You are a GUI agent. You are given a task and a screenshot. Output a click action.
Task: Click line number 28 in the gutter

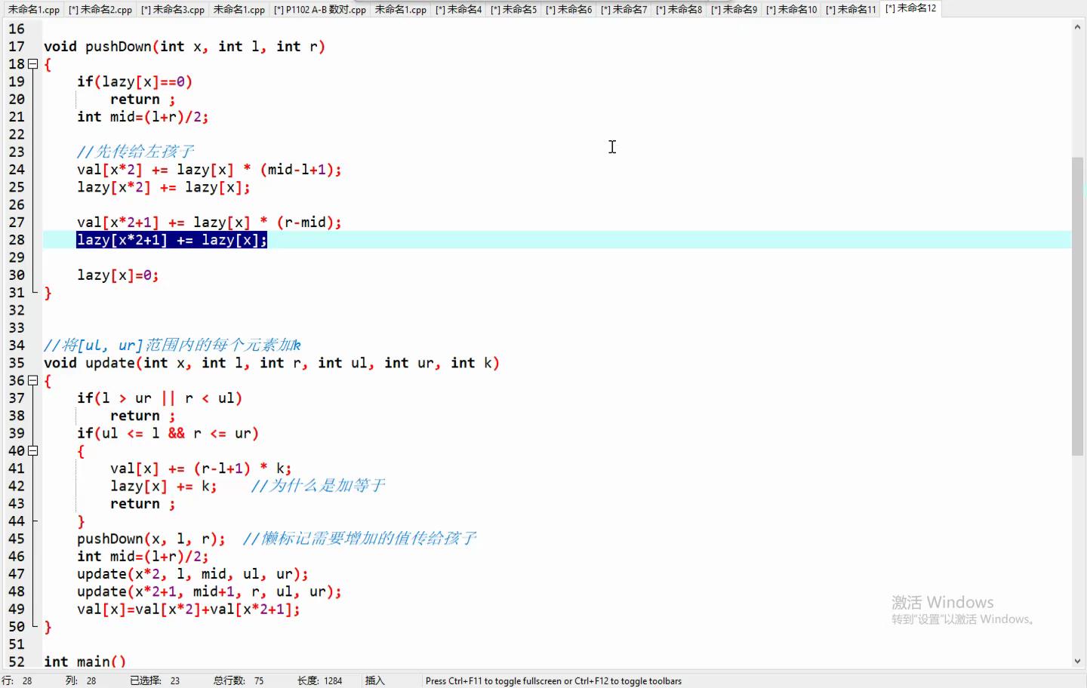click(17, 240)
